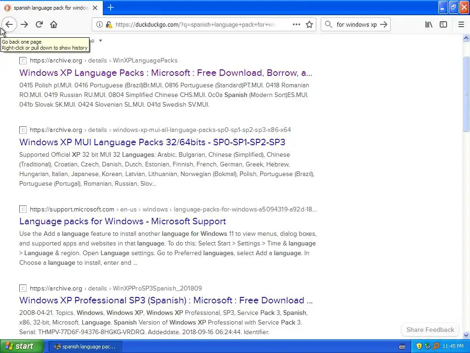Click the 'for windows xp' search field
Image resolution: width=470 pixels, height=353 pixels.
(356, 25)
